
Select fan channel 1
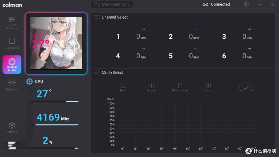click(118, 37)
